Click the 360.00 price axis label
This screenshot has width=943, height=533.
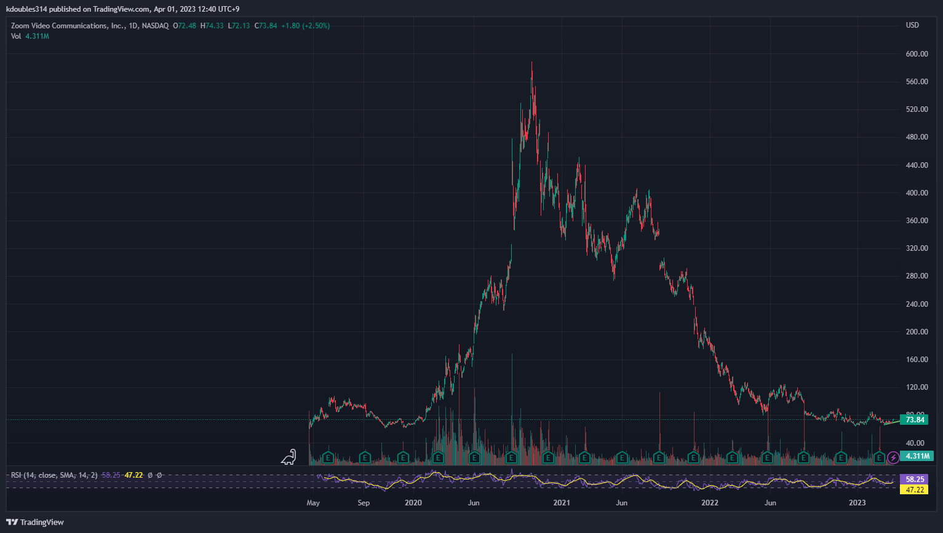coord(917,221)
